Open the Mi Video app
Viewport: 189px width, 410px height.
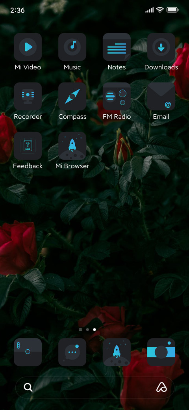pyautogui.click(x=28, y=47)
